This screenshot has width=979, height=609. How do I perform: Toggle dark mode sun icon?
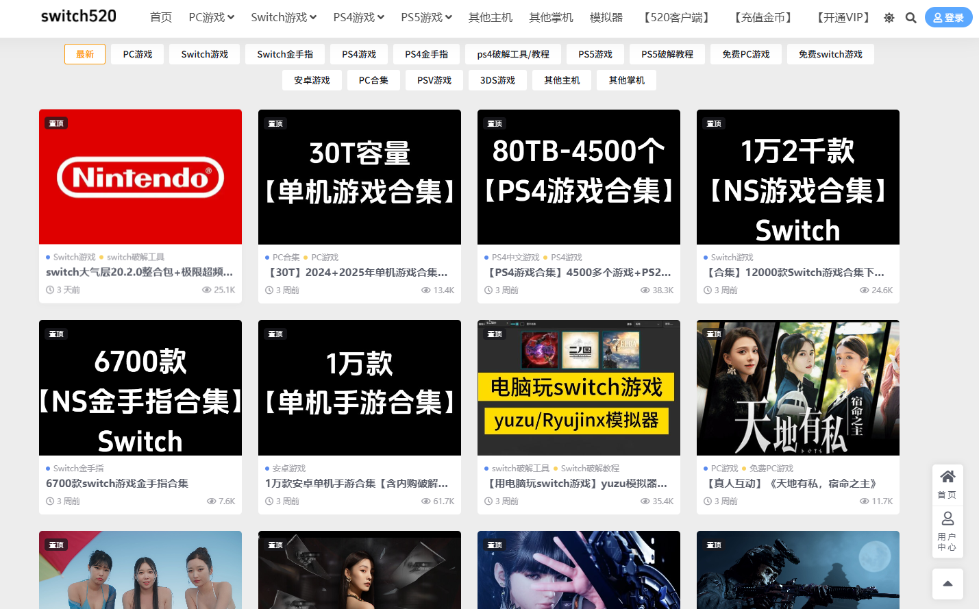(x=889, y=18)
